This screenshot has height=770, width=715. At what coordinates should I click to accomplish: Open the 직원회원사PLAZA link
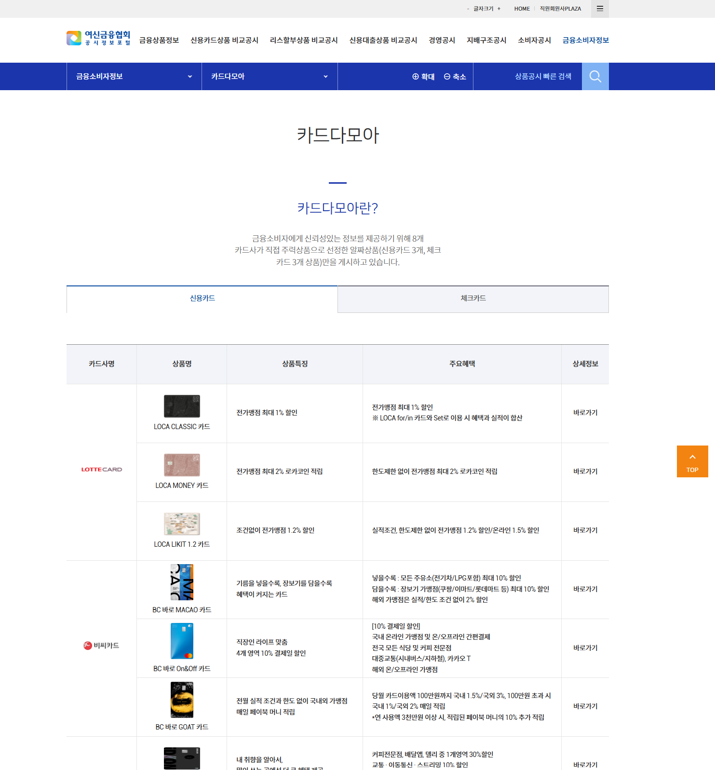click(x=560, y=9)
